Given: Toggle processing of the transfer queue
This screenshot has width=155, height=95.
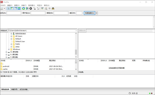Looking at the screenshot, I should point(27,8).
